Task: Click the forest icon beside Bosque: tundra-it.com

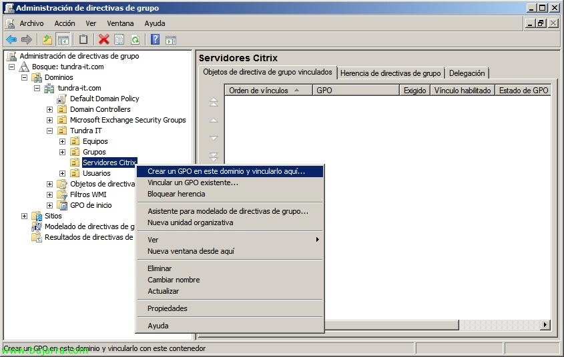Action: point(24,67)
